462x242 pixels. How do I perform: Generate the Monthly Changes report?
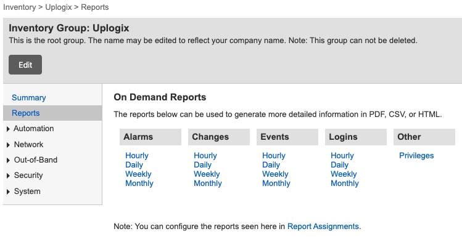click(208, 183)
